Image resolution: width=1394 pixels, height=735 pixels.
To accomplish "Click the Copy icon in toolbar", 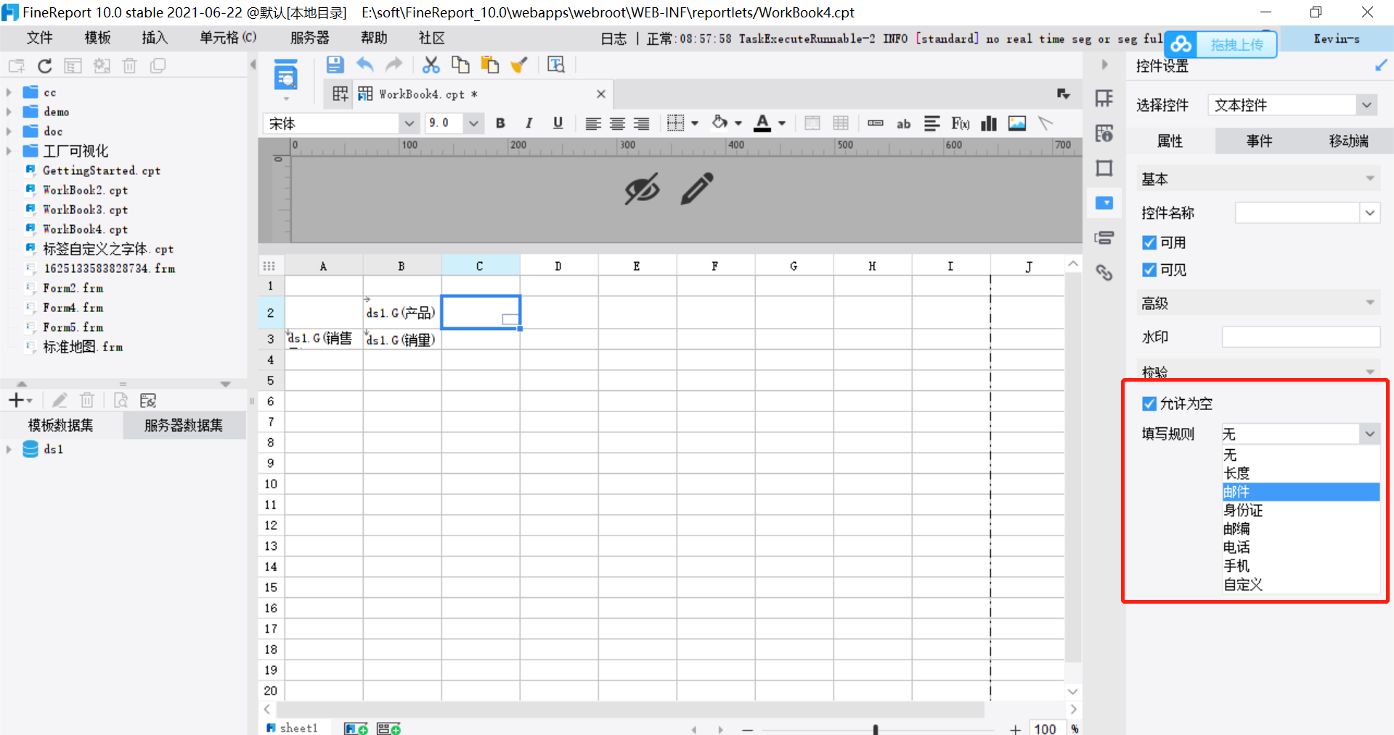I will click(x=460, y=65).
